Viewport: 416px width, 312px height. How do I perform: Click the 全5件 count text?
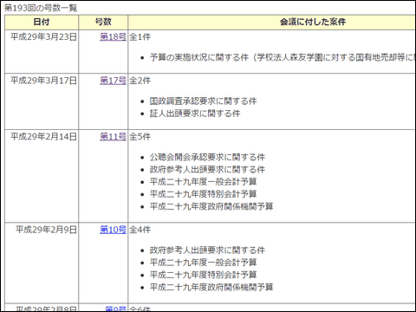click(x=140, y=137)
